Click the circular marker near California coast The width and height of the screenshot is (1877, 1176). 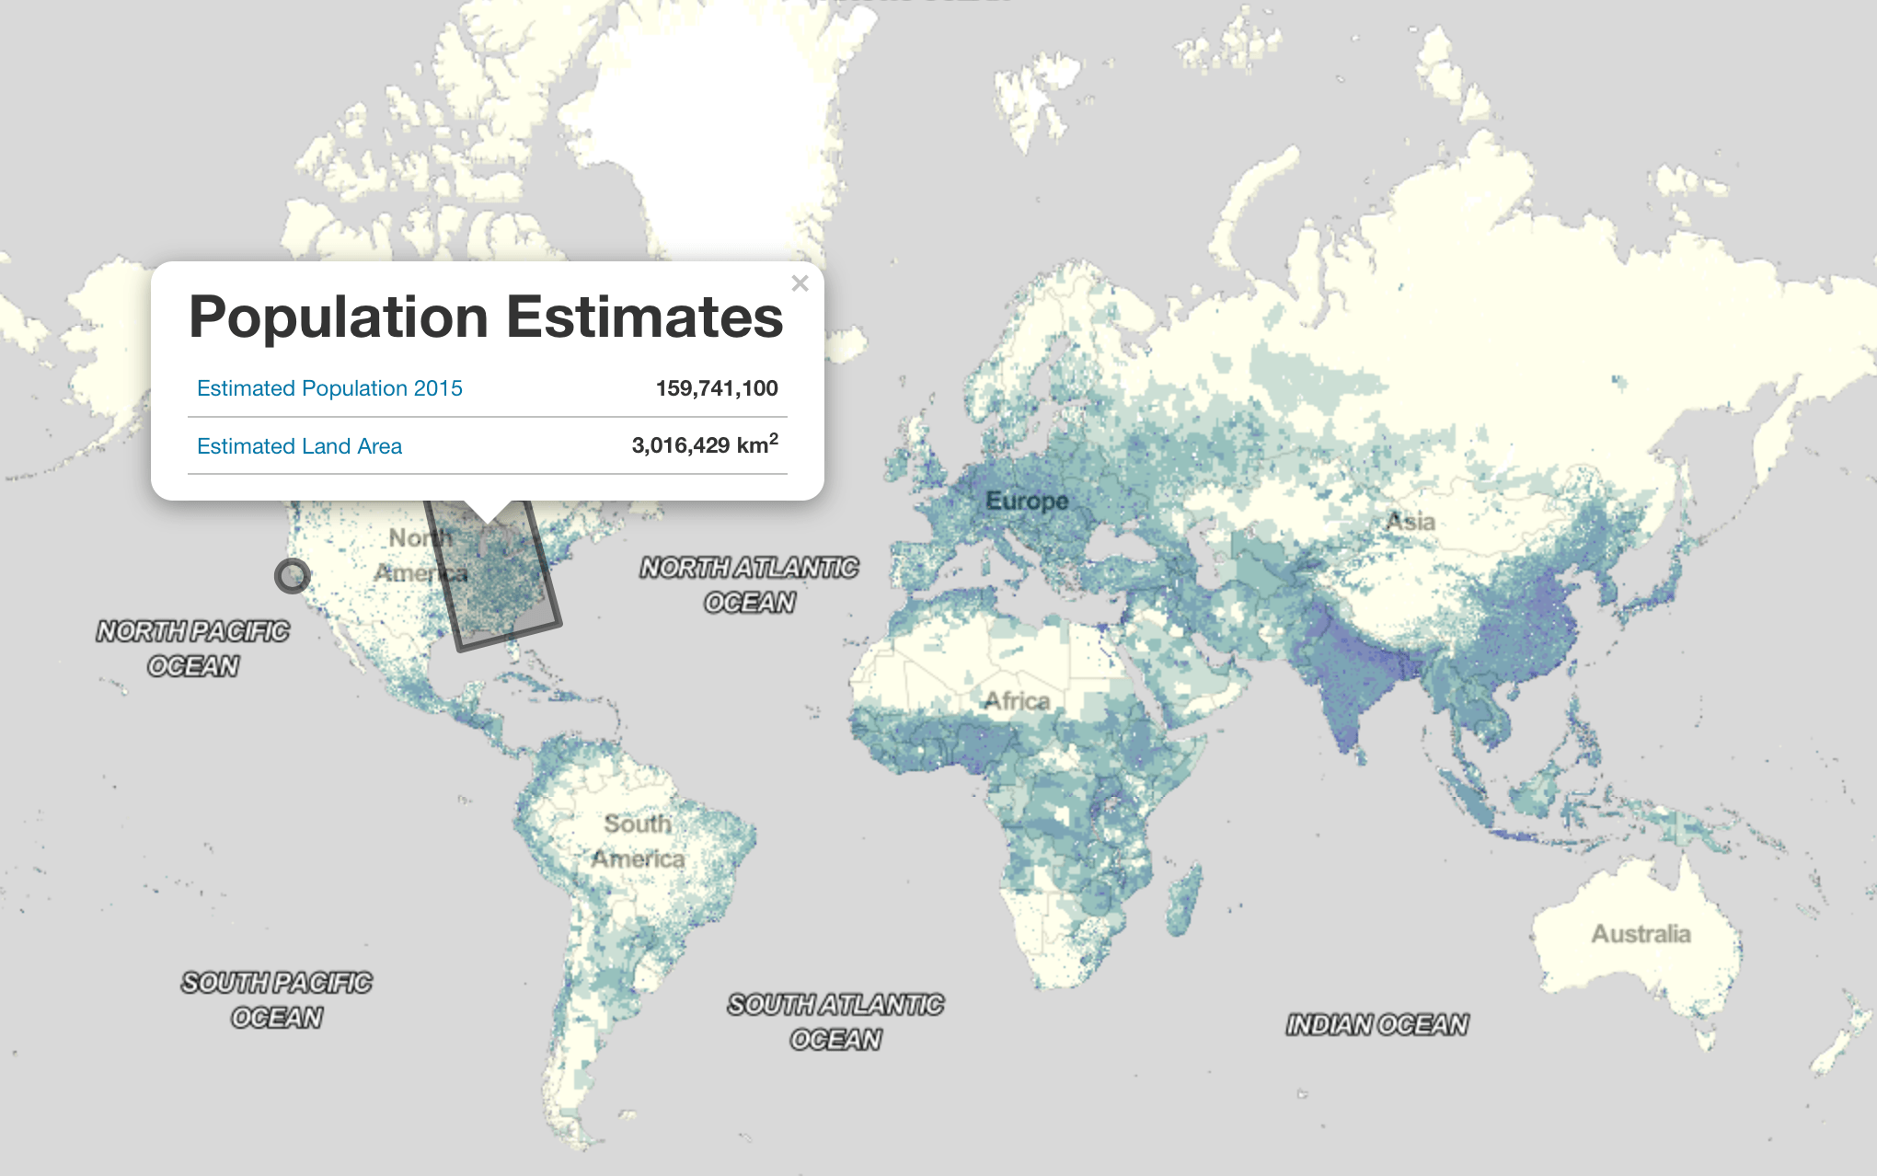tap(293, 576)
